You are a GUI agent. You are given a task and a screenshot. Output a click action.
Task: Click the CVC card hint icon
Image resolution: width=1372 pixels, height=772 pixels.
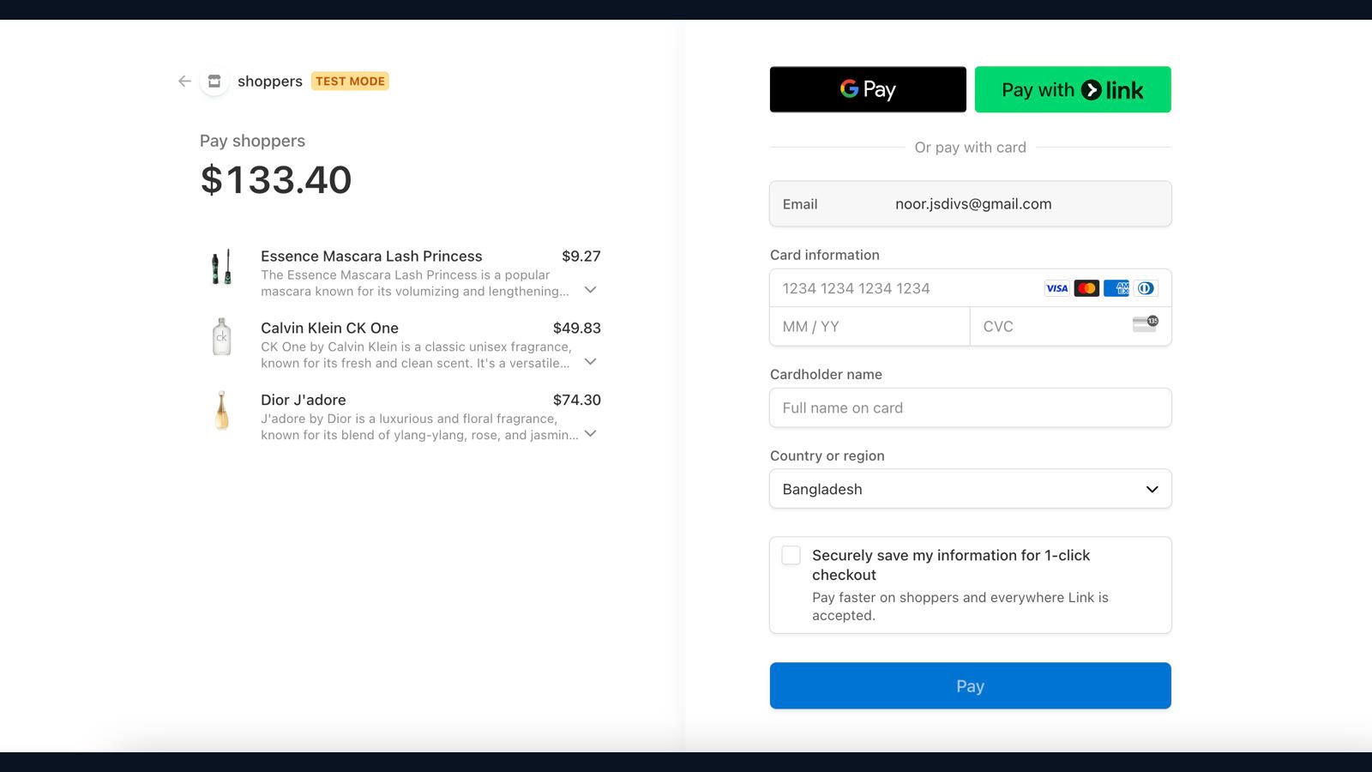tap(1146, 323)
